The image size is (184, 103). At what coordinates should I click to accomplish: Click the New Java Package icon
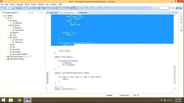53,8
